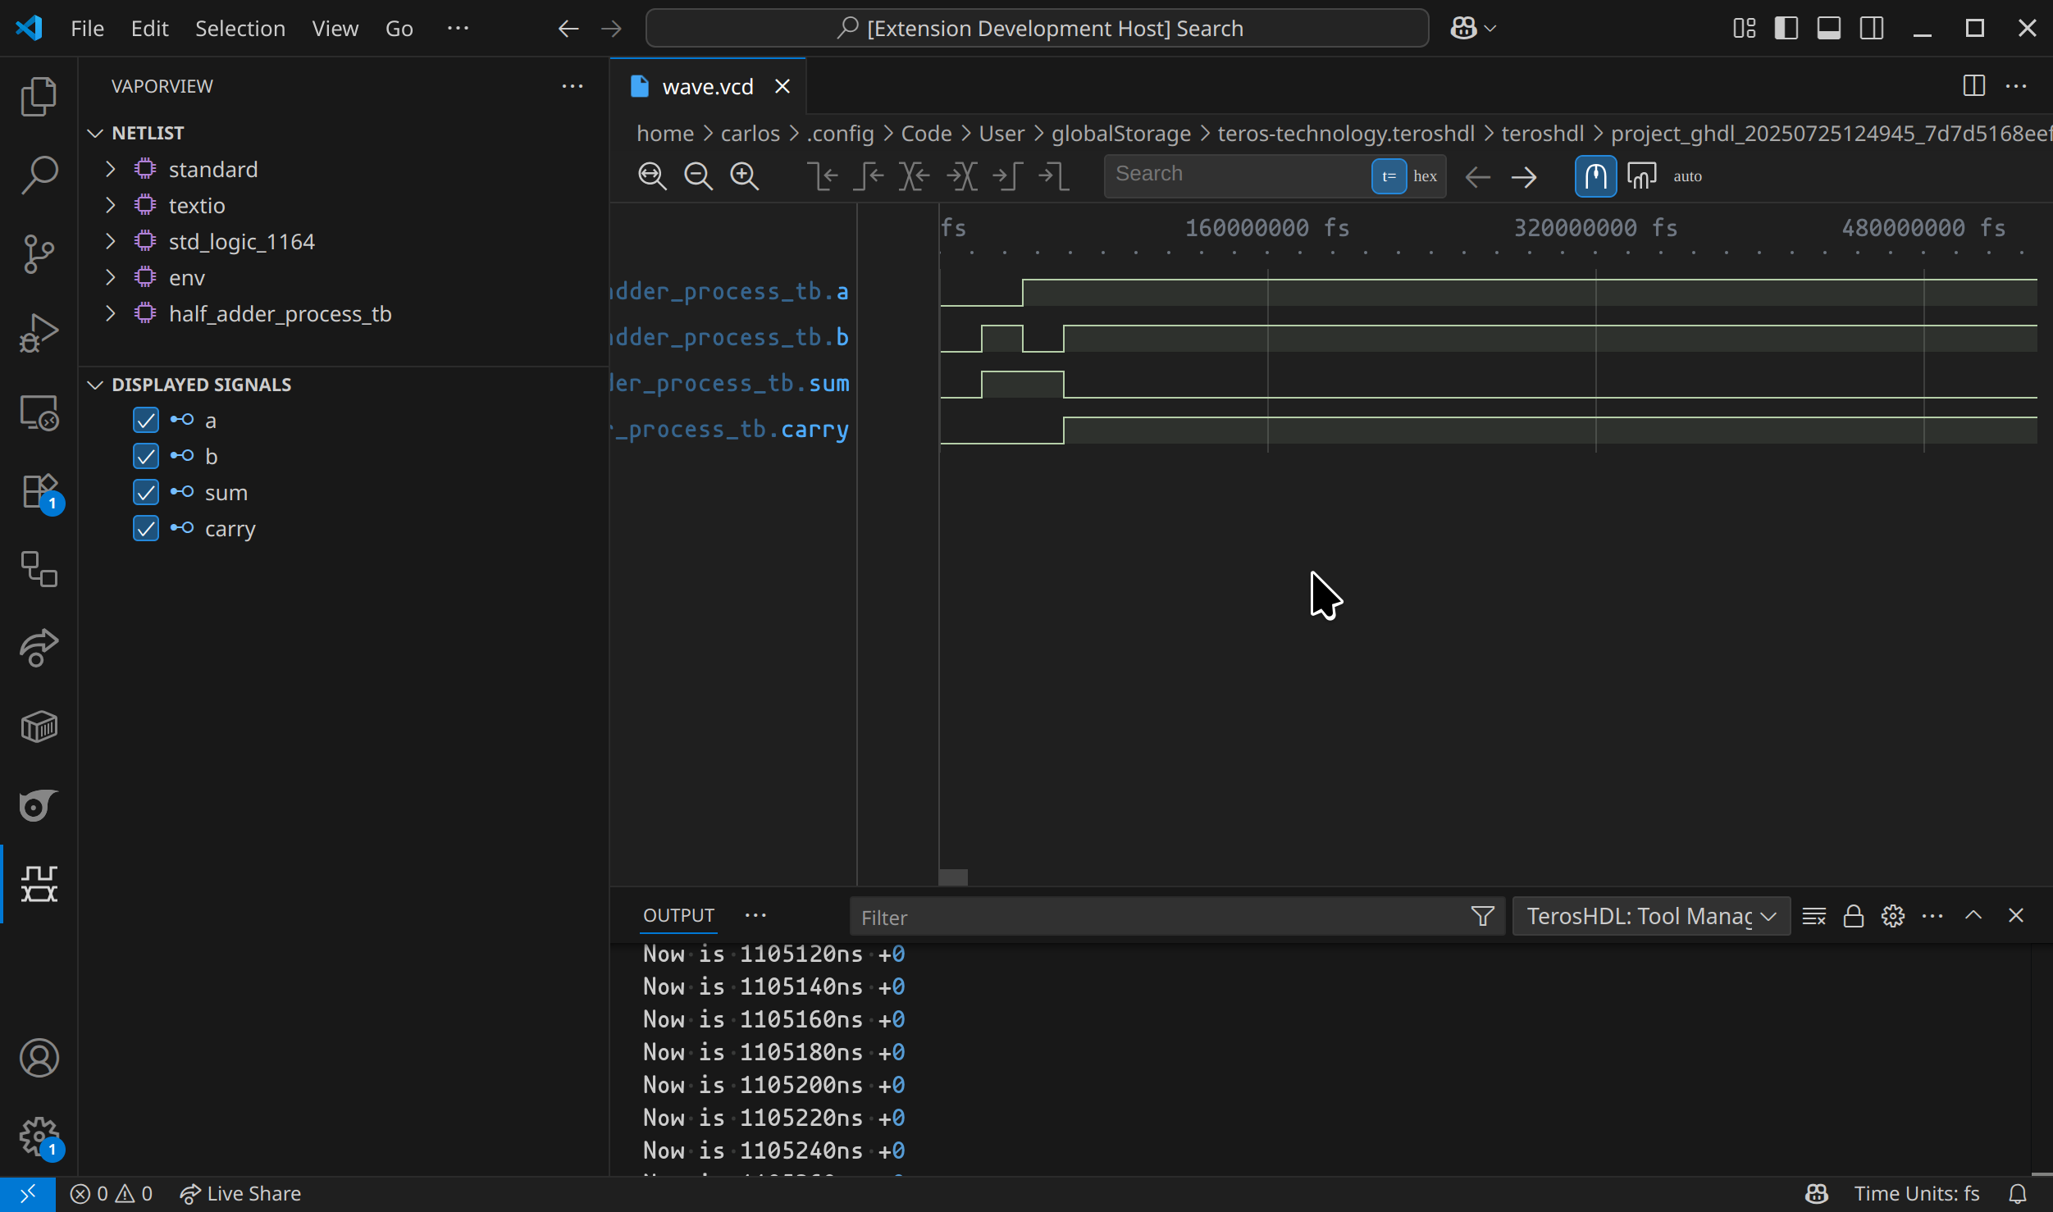Screen dimensions: 2053x1212
Task: Click the previous search result arrow
Action: click(x=1478, y=176)
